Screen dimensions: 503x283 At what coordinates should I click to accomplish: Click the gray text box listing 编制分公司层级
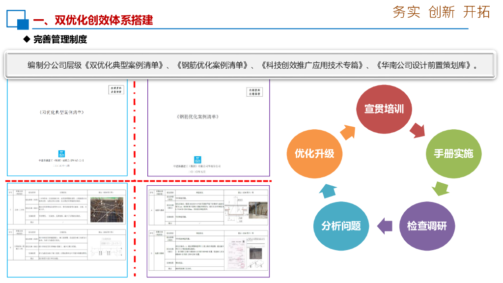pyautogui.click(x=251, y=65)
